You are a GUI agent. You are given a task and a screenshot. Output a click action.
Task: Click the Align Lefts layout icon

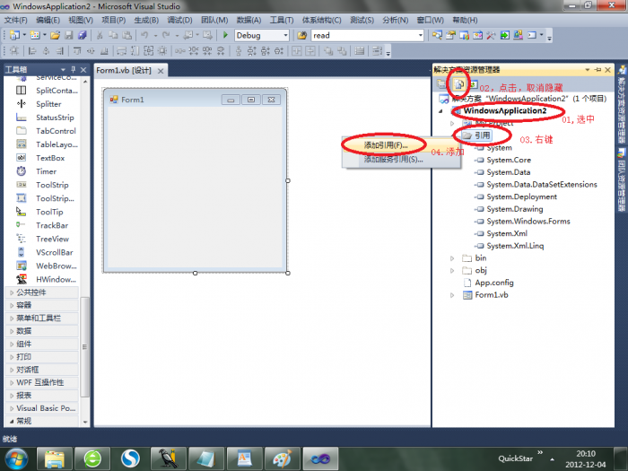click(x=32, y=51)
